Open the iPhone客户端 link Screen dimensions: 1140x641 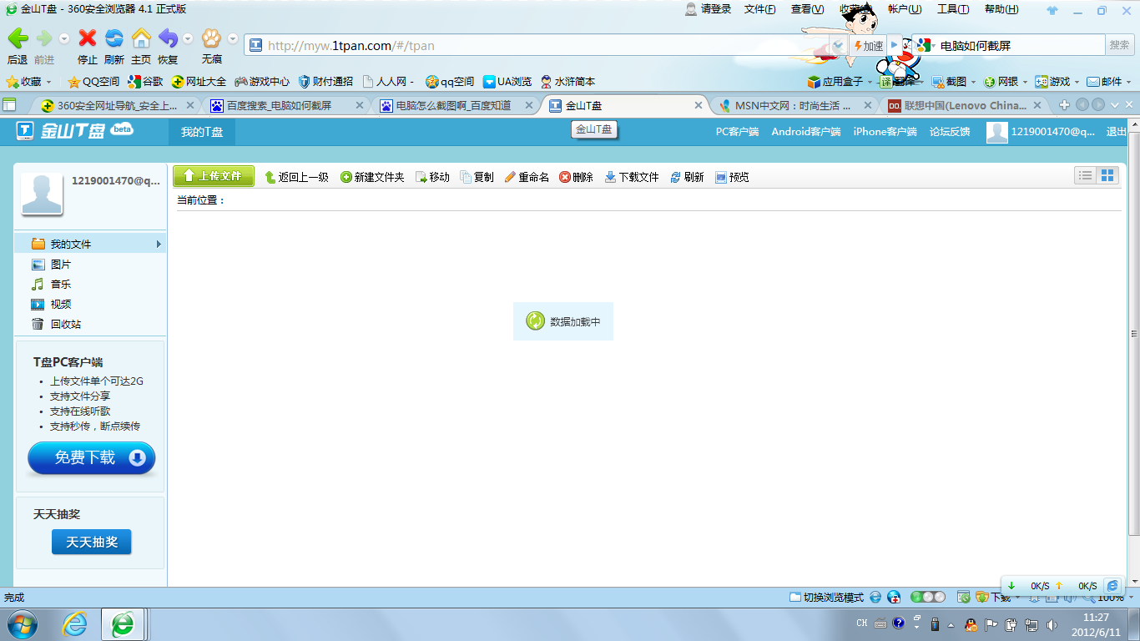pos(885,132)
